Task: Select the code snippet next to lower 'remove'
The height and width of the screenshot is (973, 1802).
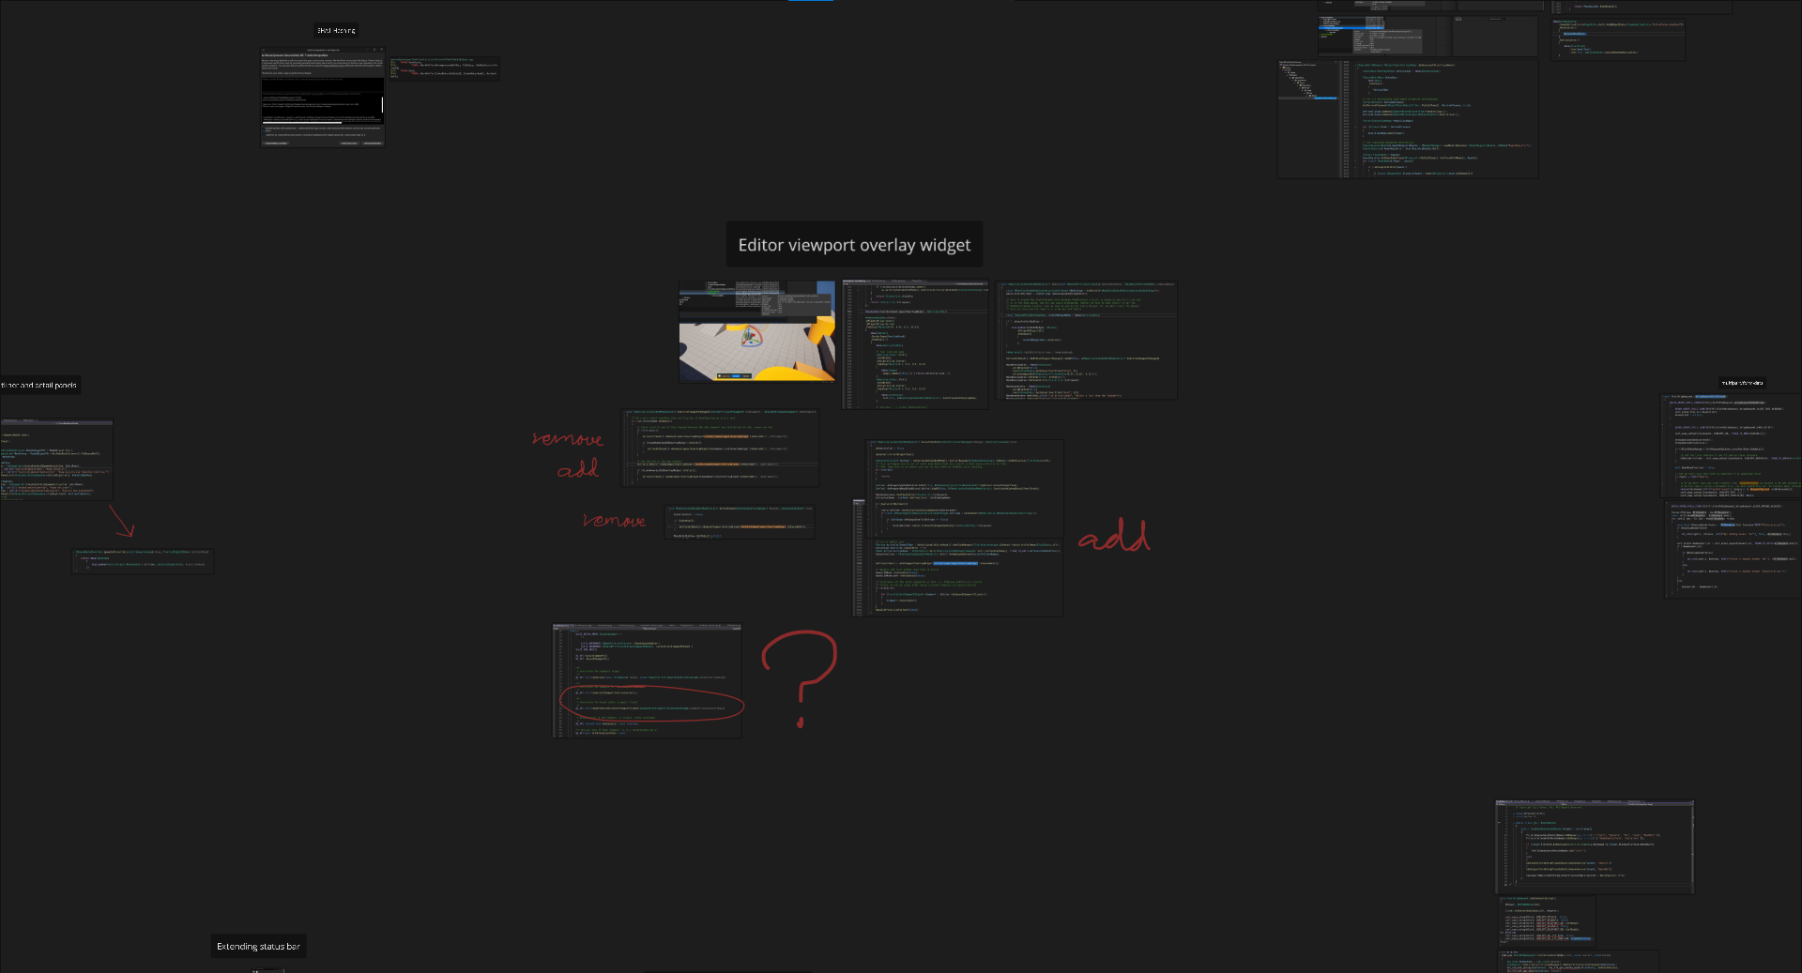Action: click(740, 522)
